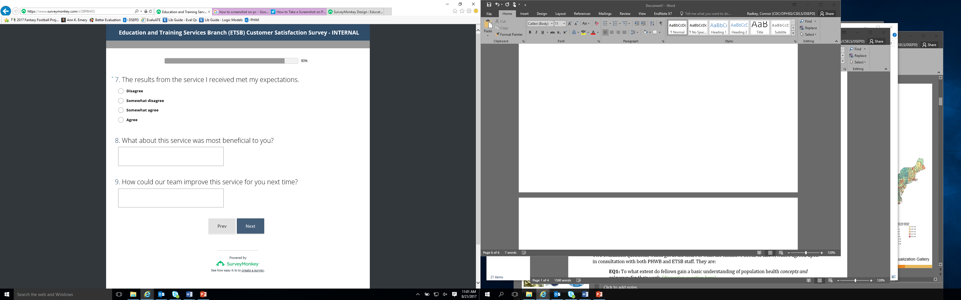Open the Design tab in Document1 Word
Screen dimensions: 961x300
[542, 14]
